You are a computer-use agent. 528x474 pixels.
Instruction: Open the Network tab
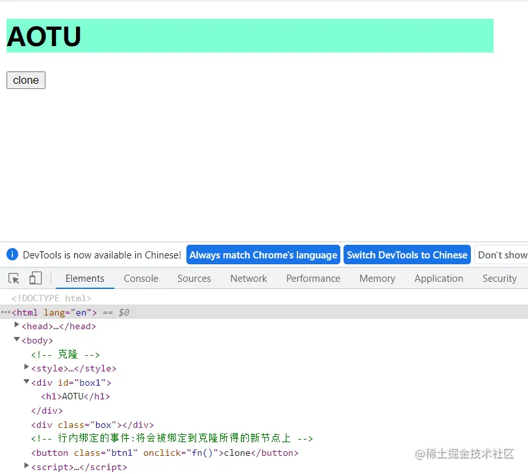[x=249, y=279]
